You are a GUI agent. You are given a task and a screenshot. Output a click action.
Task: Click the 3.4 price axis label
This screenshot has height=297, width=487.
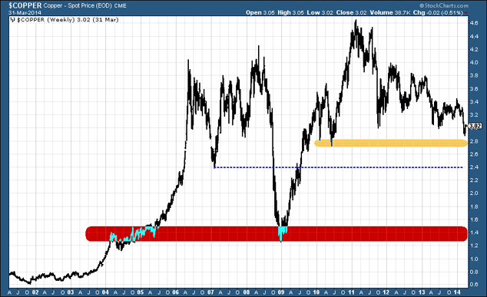[474, 102]
